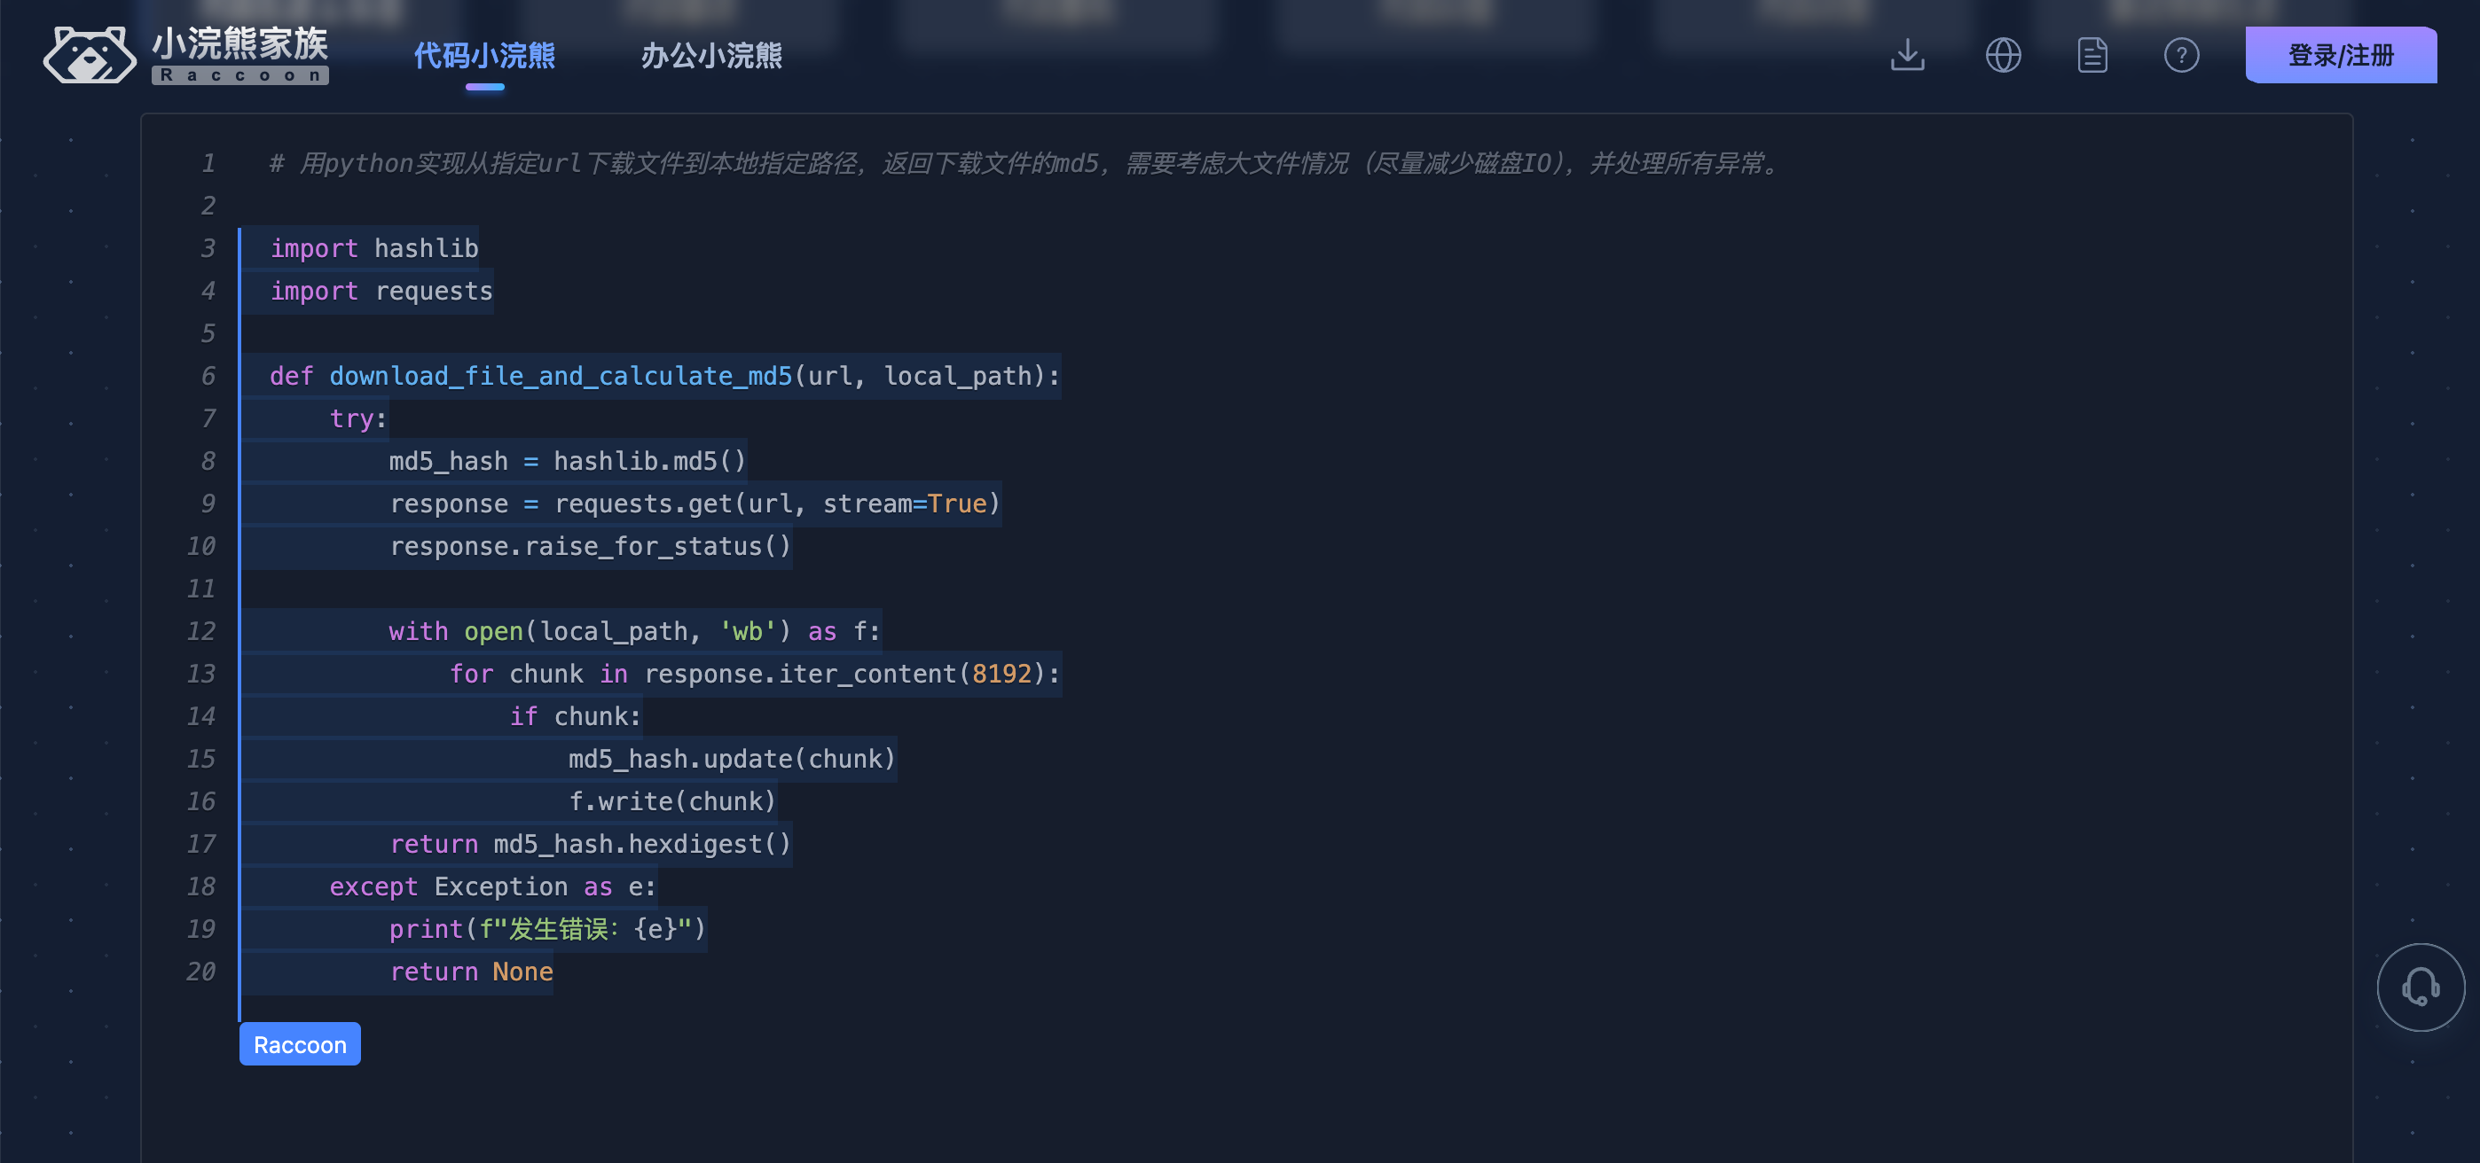Open the document icon beside the globe
Screen dimensions: 2480x1163
click(2091, 55)
